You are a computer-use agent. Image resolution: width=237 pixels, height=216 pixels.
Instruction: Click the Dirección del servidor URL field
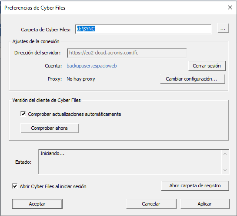point(127,53)
